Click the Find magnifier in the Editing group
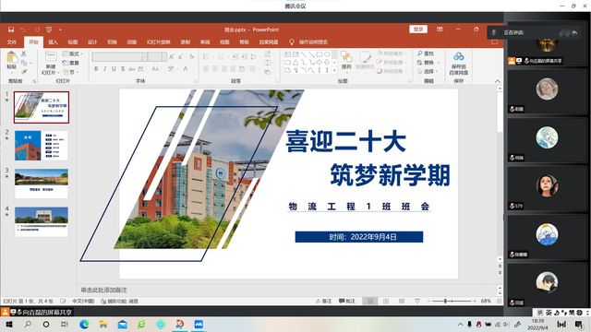This screenshot has width=591, height=332. coord(420,53)
